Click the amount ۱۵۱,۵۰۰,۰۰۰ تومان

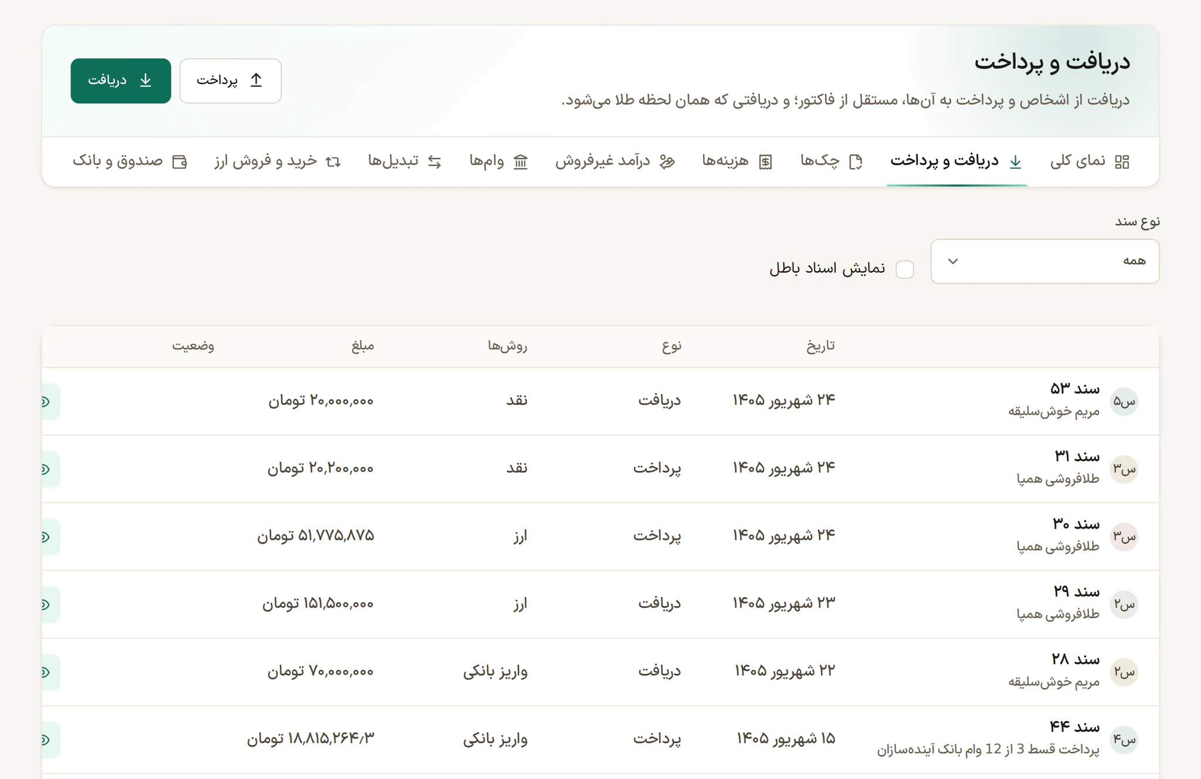click(318, 604)
